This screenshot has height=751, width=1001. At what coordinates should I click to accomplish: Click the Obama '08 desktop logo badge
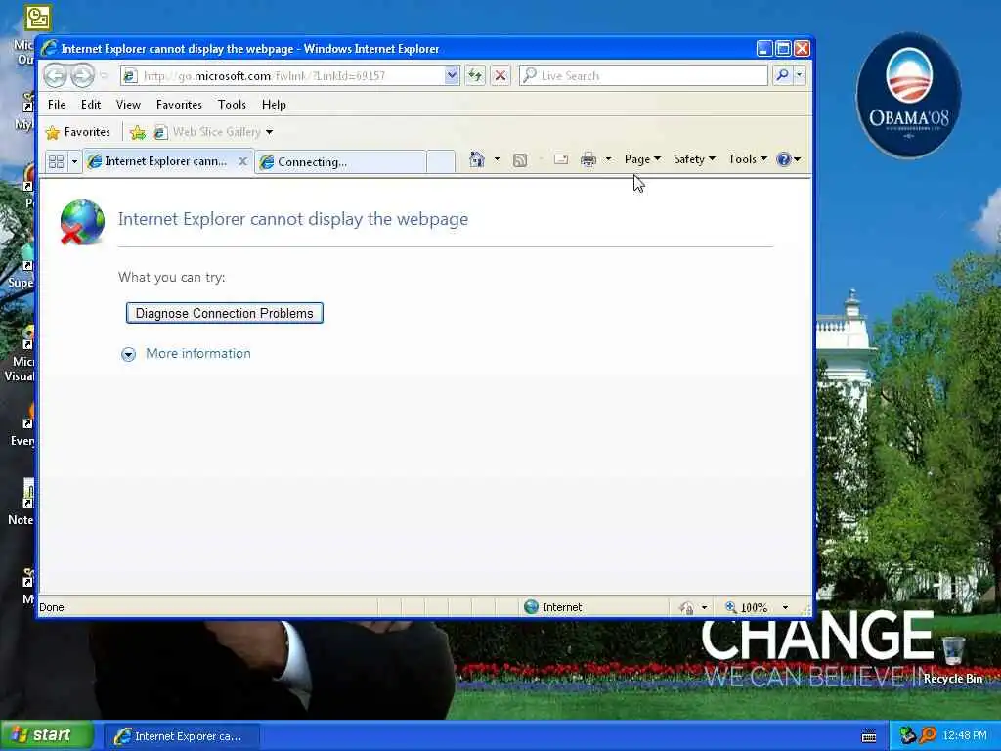(x=908, y=95)
